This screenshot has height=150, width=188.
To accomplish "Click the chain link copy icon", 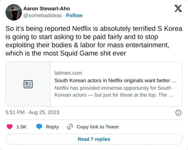I will pos(70,127).
